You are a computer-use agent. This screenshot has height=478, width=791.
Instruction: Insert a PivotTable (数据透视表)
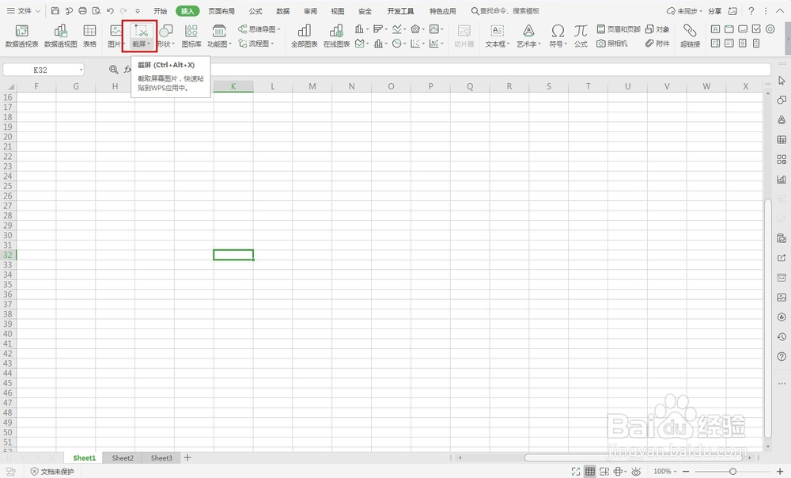tap(21, 36)
